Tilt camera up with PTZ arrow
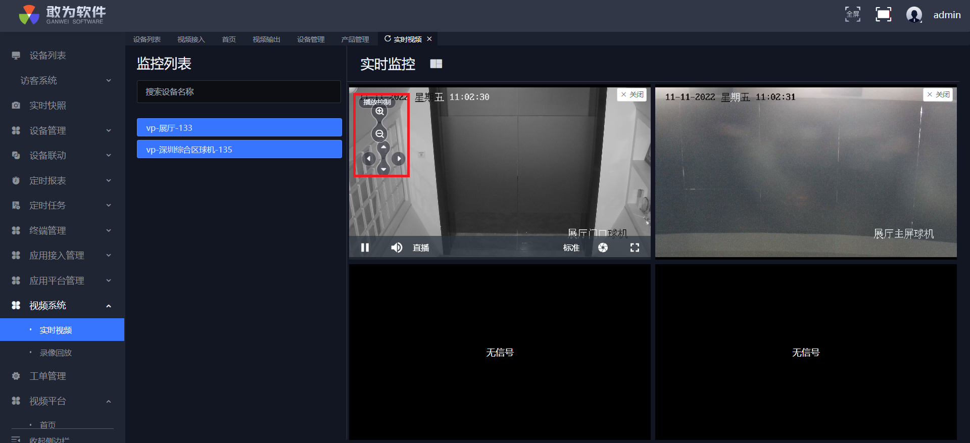The image size is (970, 443). tap(384, 147)
